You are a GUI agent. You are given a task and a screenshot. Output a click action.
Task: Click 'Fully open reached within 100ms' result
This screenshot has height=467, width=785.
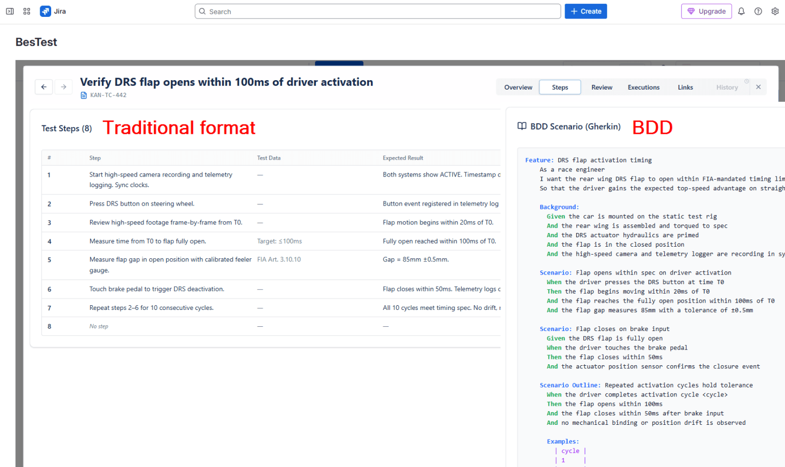pos(439,241)
